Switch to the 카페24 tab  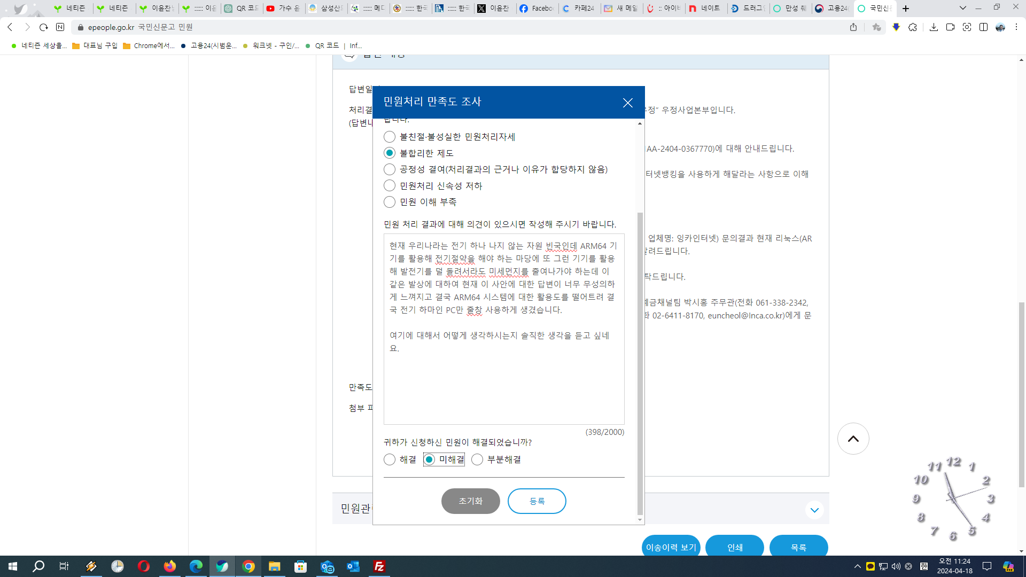[579, 9]
